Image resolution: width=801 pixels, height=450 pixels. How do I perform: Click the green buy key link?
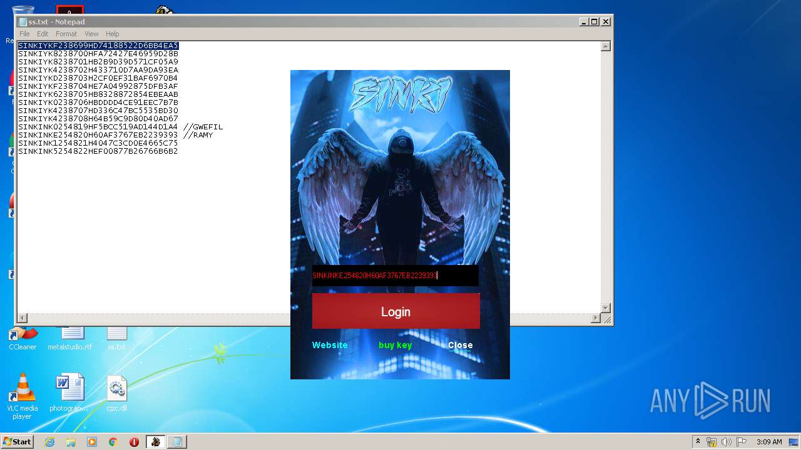point(395,345)
